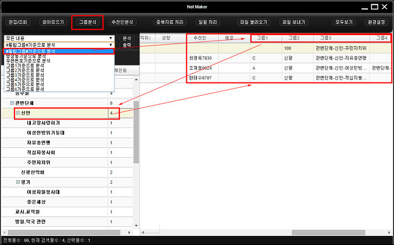Click the tree panel vertical scrollbar thumb
This screenshot has width=394, height=245.
coord(136,132)
